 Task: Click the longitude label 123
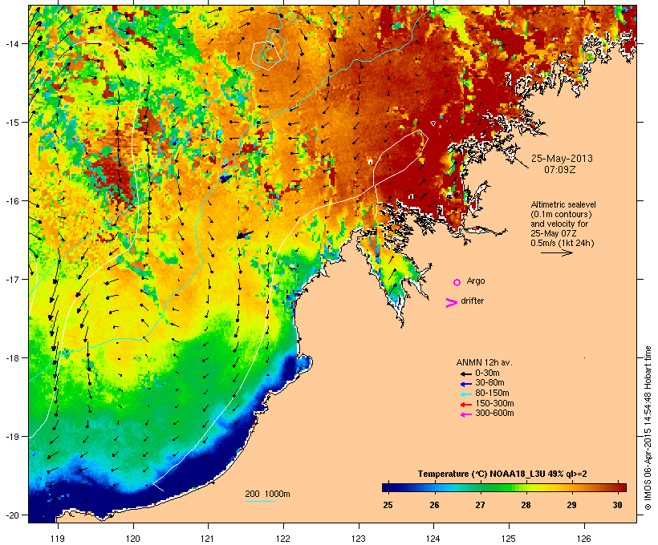pyautogui.click(x=359, y=539)
